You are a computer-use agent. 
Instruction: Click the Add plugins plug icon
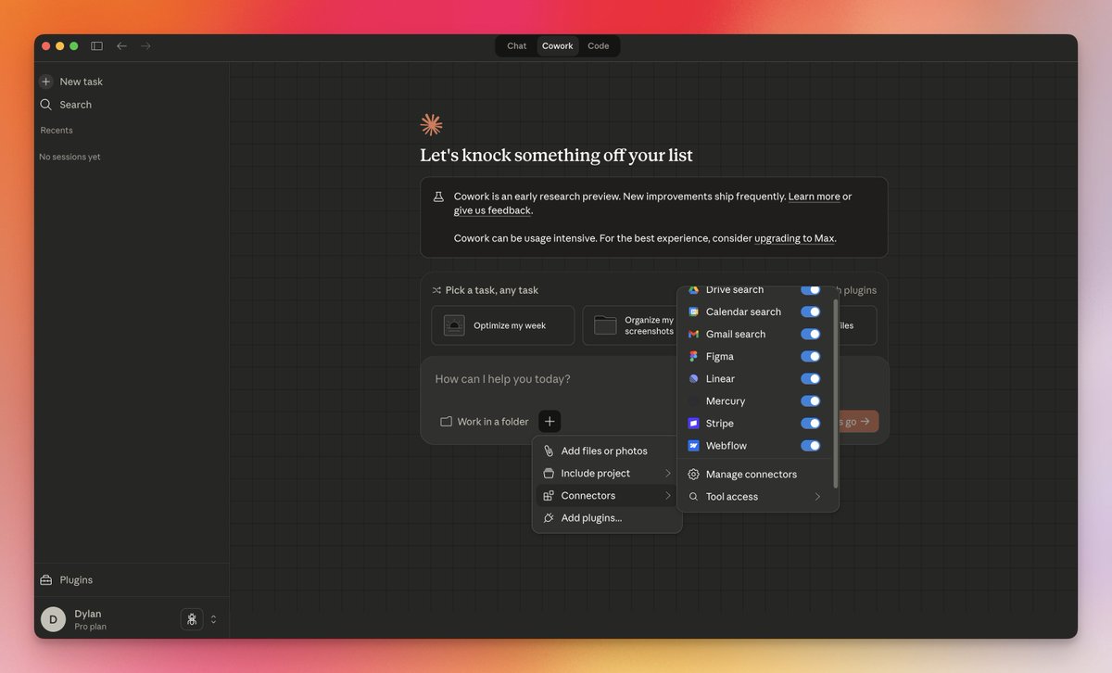(549, 518)
